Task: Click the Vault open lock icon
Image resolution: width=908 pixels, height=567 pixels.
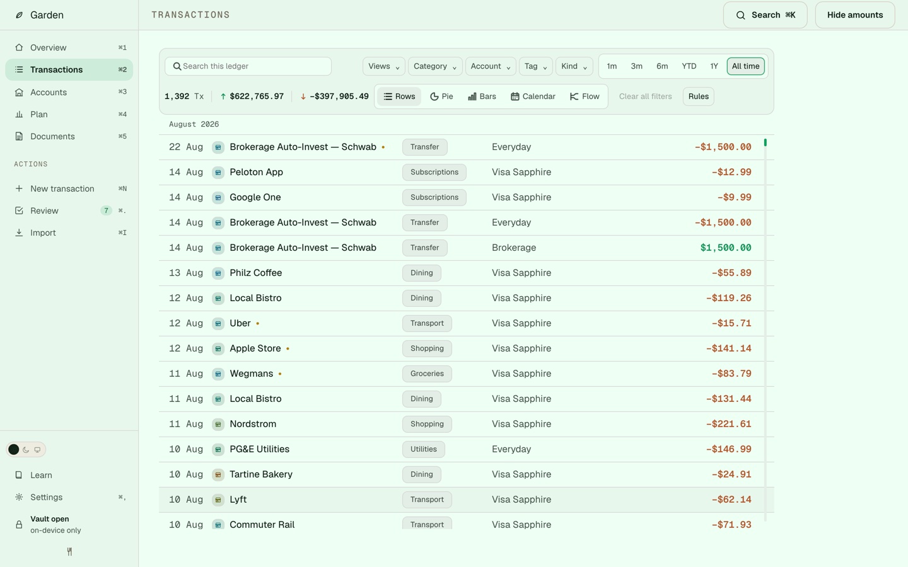Action: (x=19, y=524)
